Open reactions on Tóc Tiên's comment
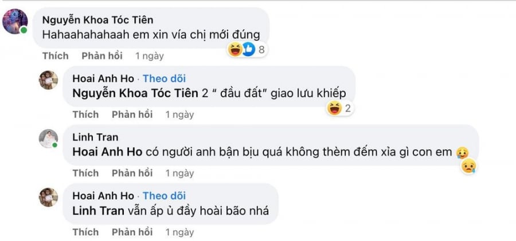Screen dimensions: 516x241 tap(247, 49)
